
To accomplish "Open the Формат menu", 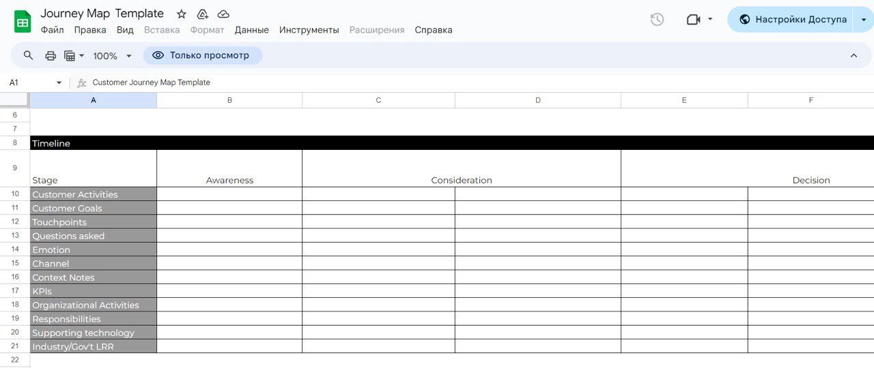I will (x=208, y=30).
